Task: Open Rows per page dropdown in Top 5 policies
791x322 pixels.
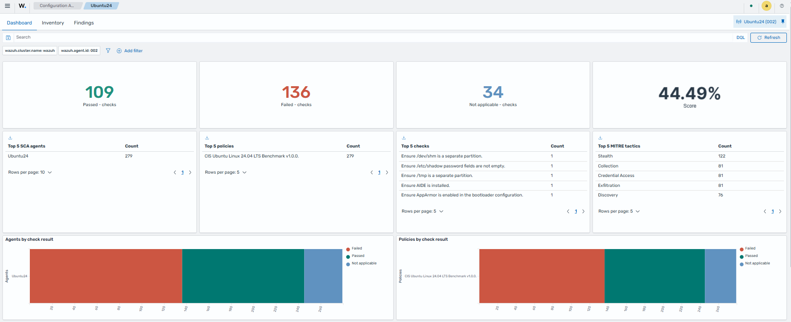Action: 226,172
